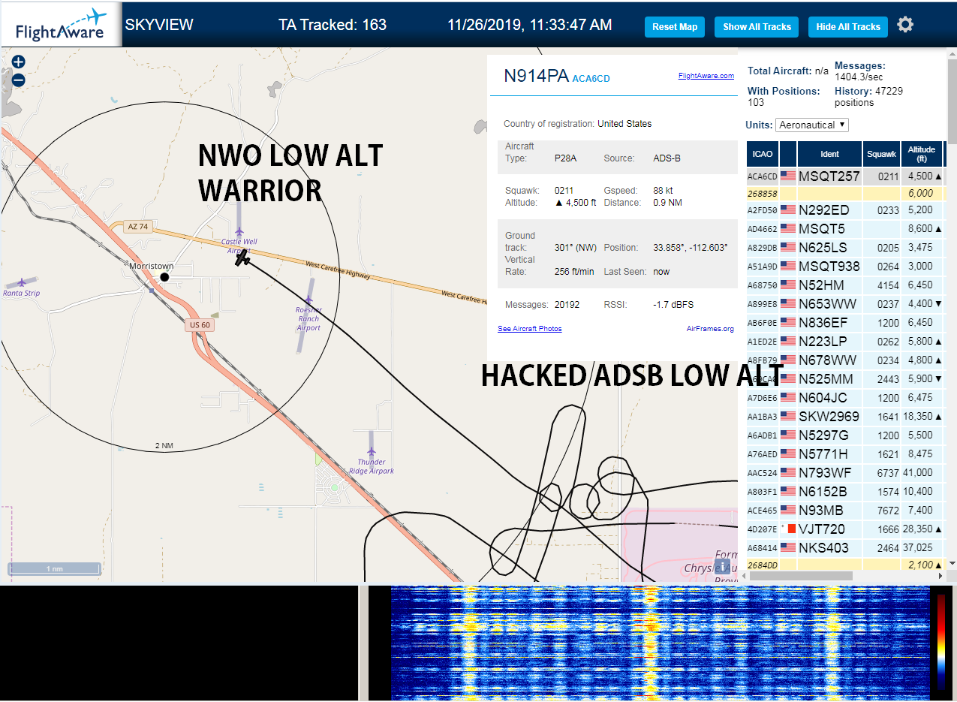Viewport: 957px width, 702px height.
Task: Click the SKYVIEW title text
Action: pyautogui.click(x=159, y=25)
